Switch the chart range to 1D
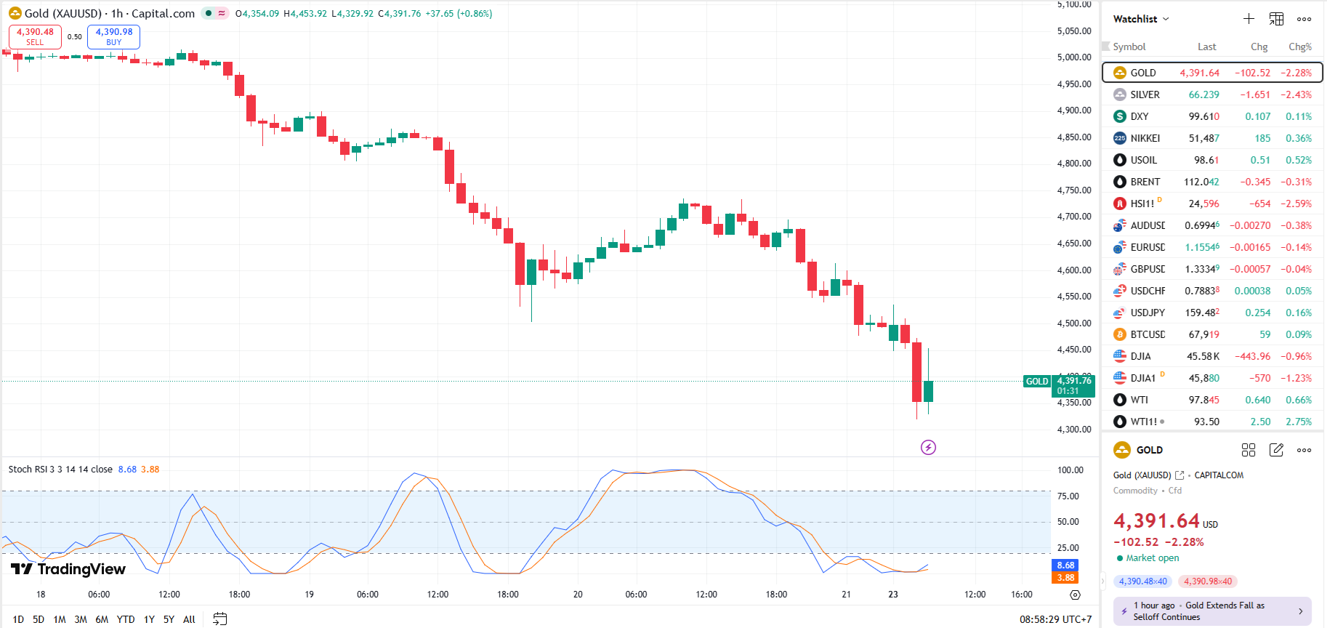The image size is (1327, 628). (x=18, y=619)
